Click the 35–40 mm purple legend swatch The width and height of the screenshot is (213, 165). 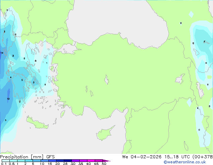(x=83, y=161)
